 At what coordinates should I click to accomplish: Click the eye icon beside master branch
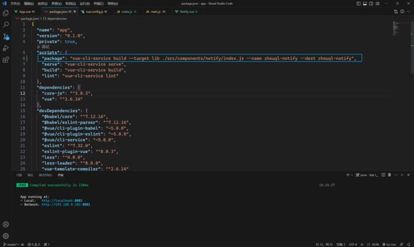pyautogui.click(x=22, y=244)
